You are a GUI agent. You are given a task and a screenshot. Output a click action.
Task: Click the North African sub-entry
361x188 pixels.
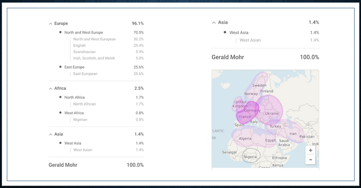coord(85,104)
